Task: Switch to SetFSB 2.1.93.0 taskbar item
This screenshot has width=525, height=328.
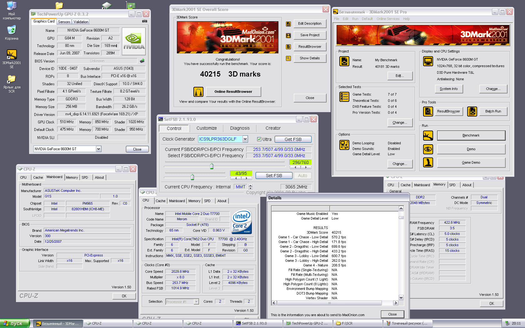Action: [x=258, y=323]
